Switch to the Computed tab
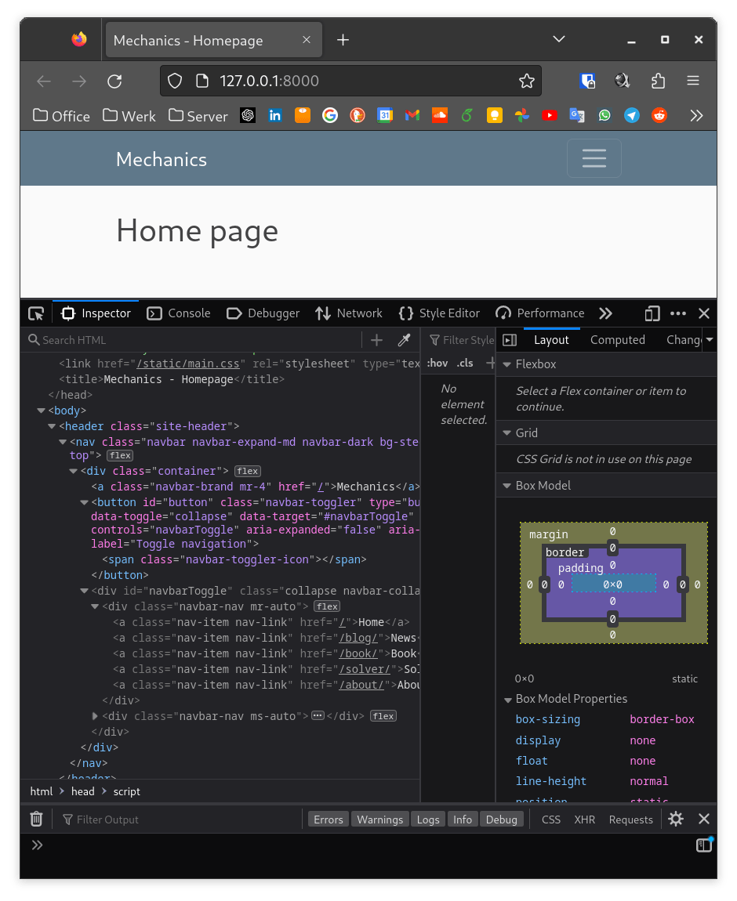This screenshot has height=901, width=737. click(x=617, y=339)
